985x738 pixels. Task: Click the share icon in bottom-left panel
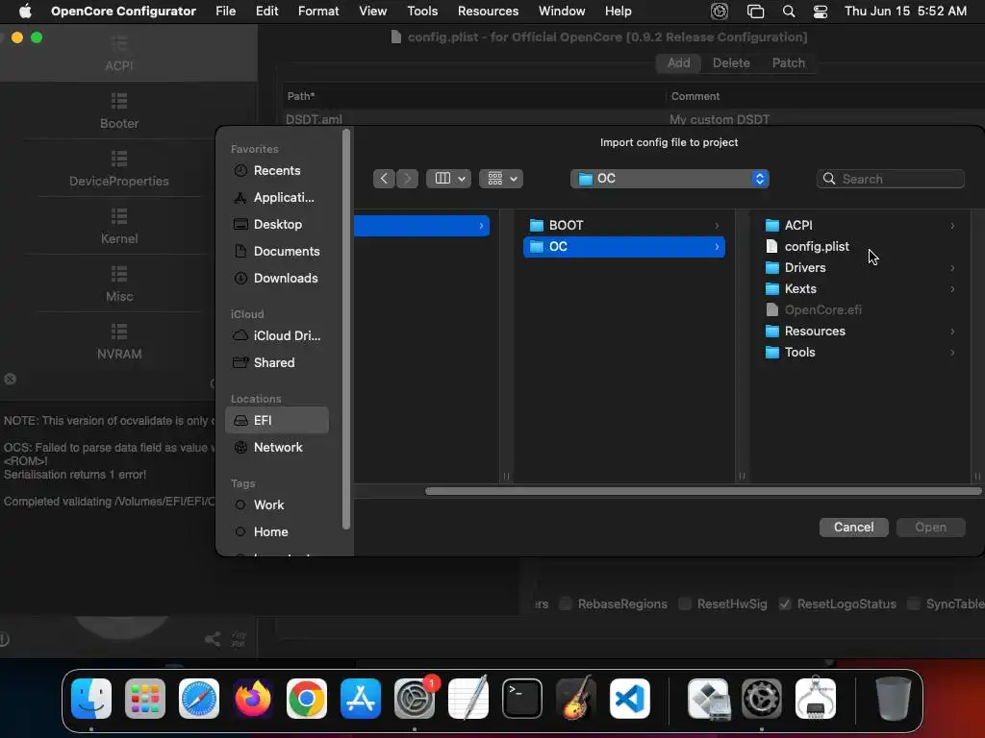click(x=213, y=639)
